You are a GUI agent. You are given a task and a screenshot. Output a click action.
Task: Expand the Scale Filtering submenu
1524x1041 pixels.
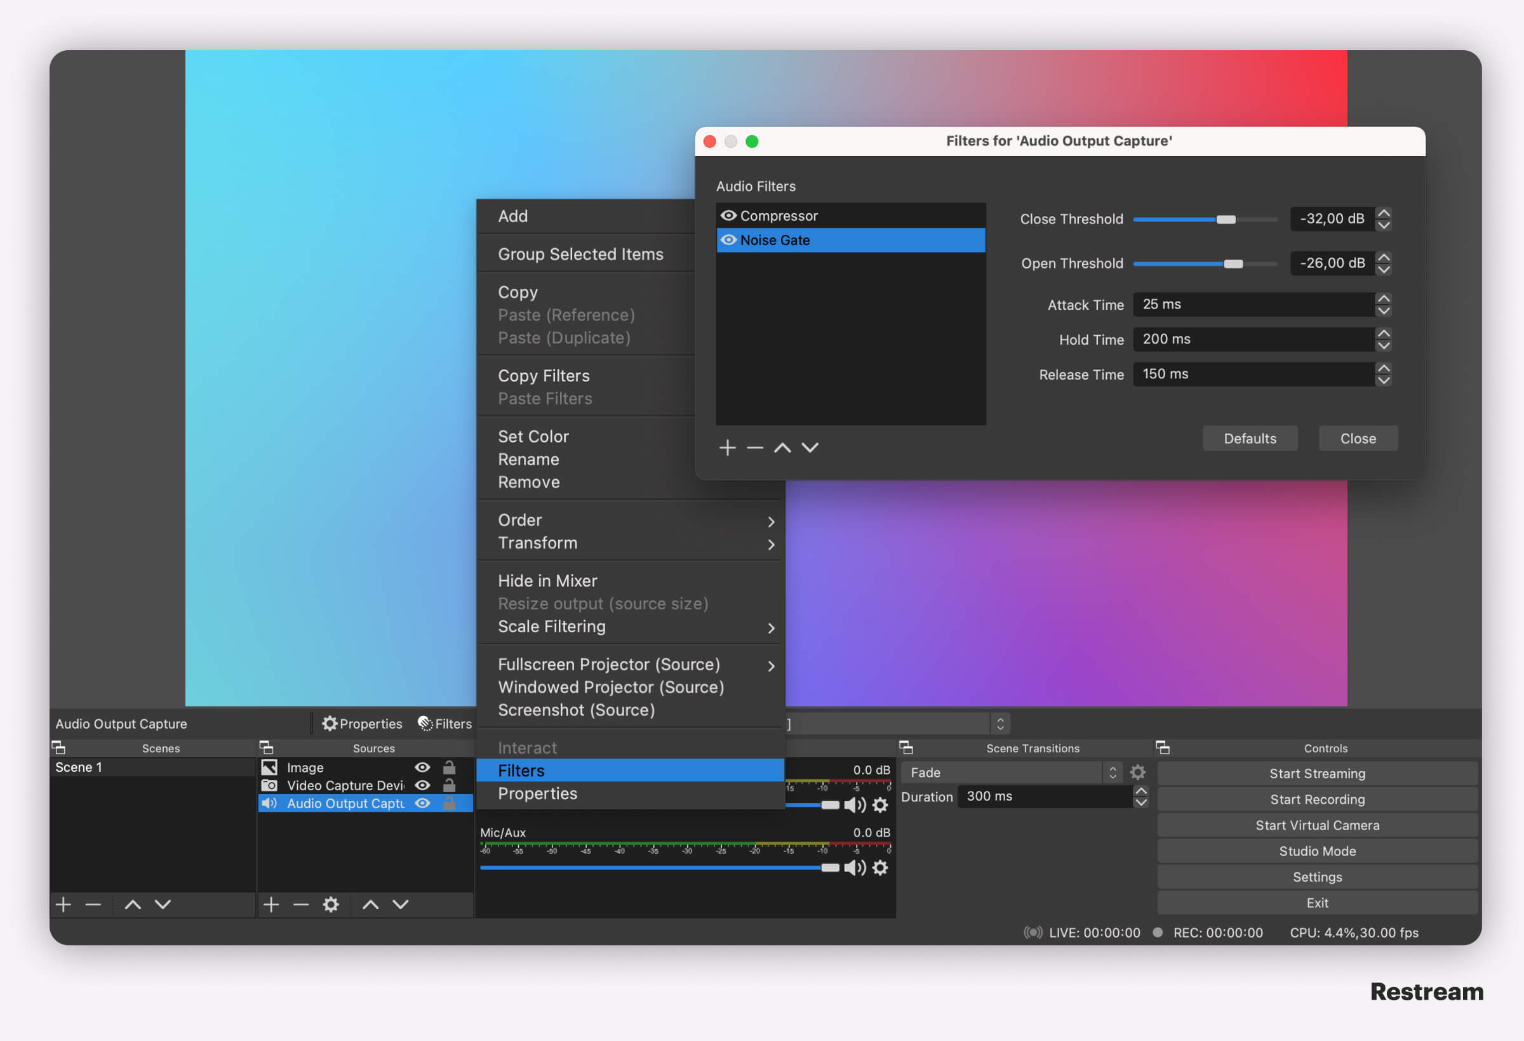click(x=634, y=627)
